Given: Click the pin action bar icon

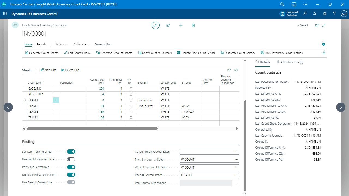Looking at the screenshot, I should coord(323,53).
